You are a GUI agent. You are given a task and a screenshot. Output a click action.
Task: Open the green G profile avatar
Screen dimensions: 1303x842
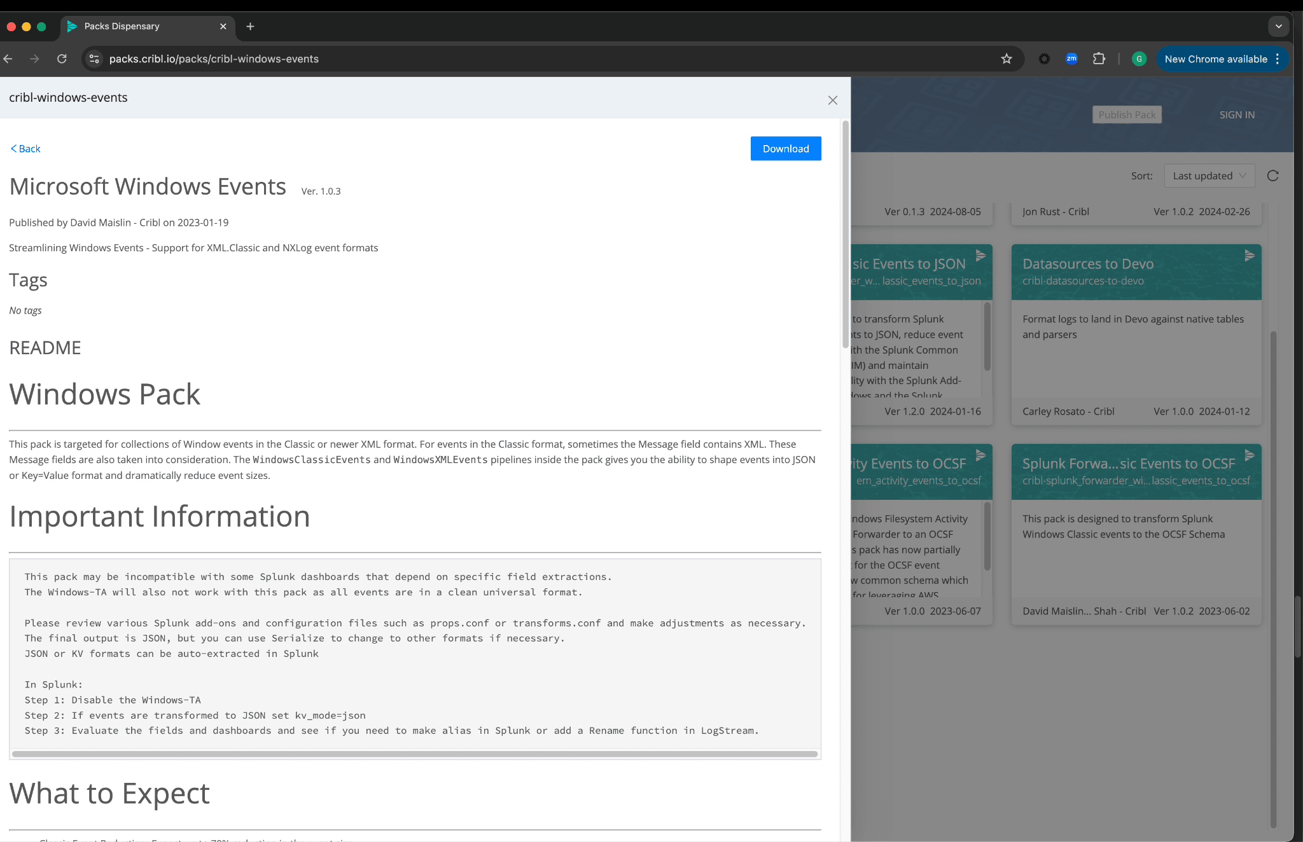pos(1139,59)
